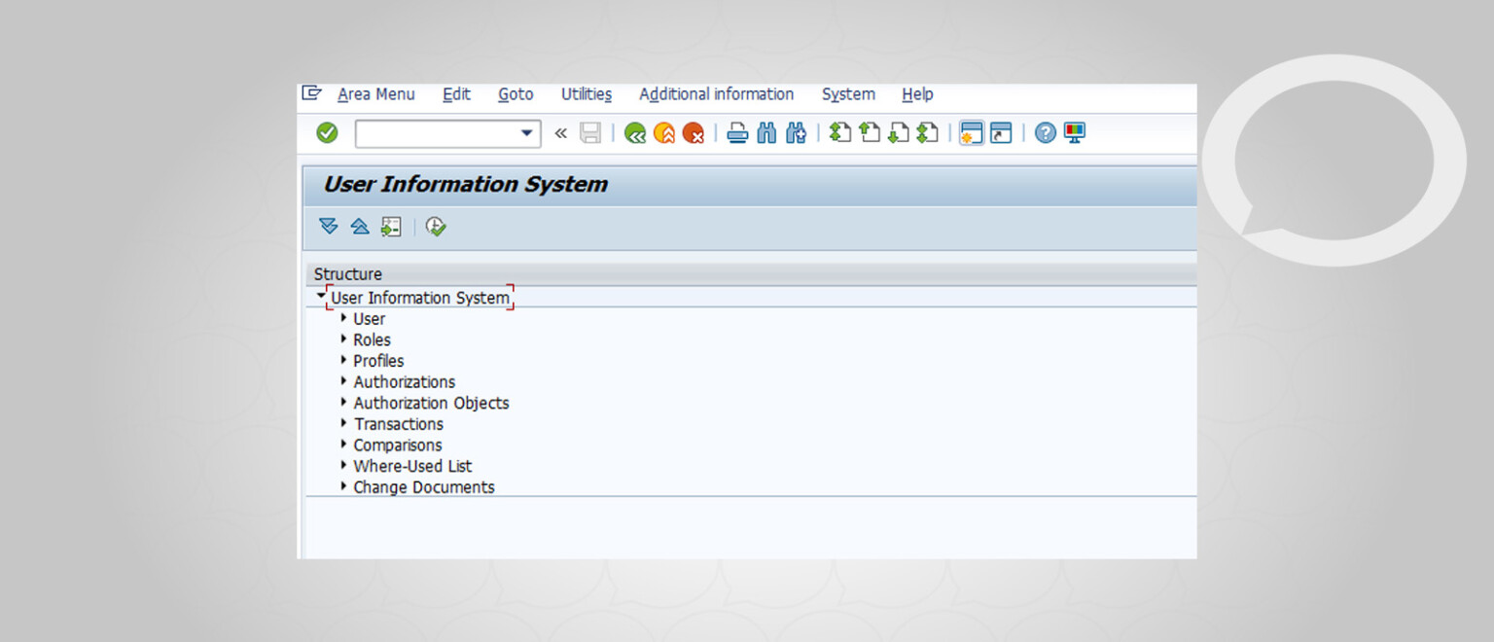1494x642 pixels.
Task: Select the Change Documents tree item
Action: (423, 487)
